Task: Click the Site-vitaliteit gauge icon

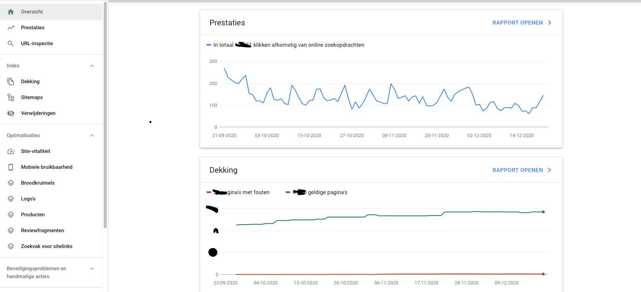Action: point(11,151)
